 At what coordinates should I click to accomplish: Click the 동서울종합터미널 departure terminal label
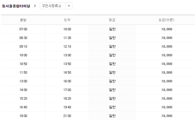click(16, 6)
